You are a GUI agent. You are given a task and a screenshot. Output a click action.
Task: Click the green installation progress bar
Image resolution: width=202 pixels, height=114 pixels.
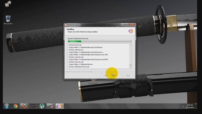100,41
